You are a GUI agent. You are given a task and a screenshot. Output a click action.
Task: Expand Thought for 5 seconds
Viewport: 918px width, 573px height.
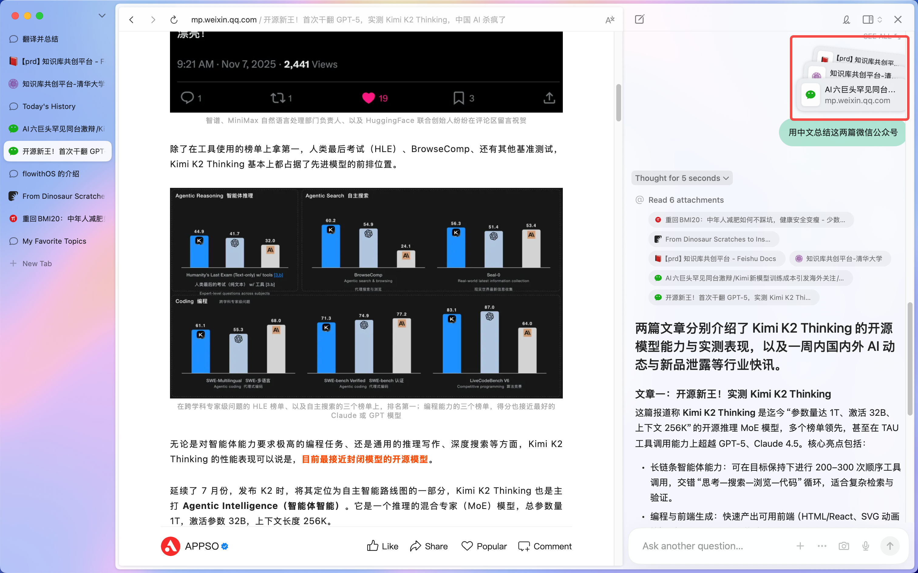coord(682,178)
